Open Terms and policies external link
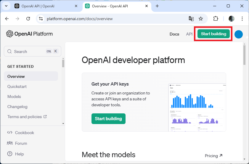The height and width of the screenshot is (164, 249). pos(27,117)
